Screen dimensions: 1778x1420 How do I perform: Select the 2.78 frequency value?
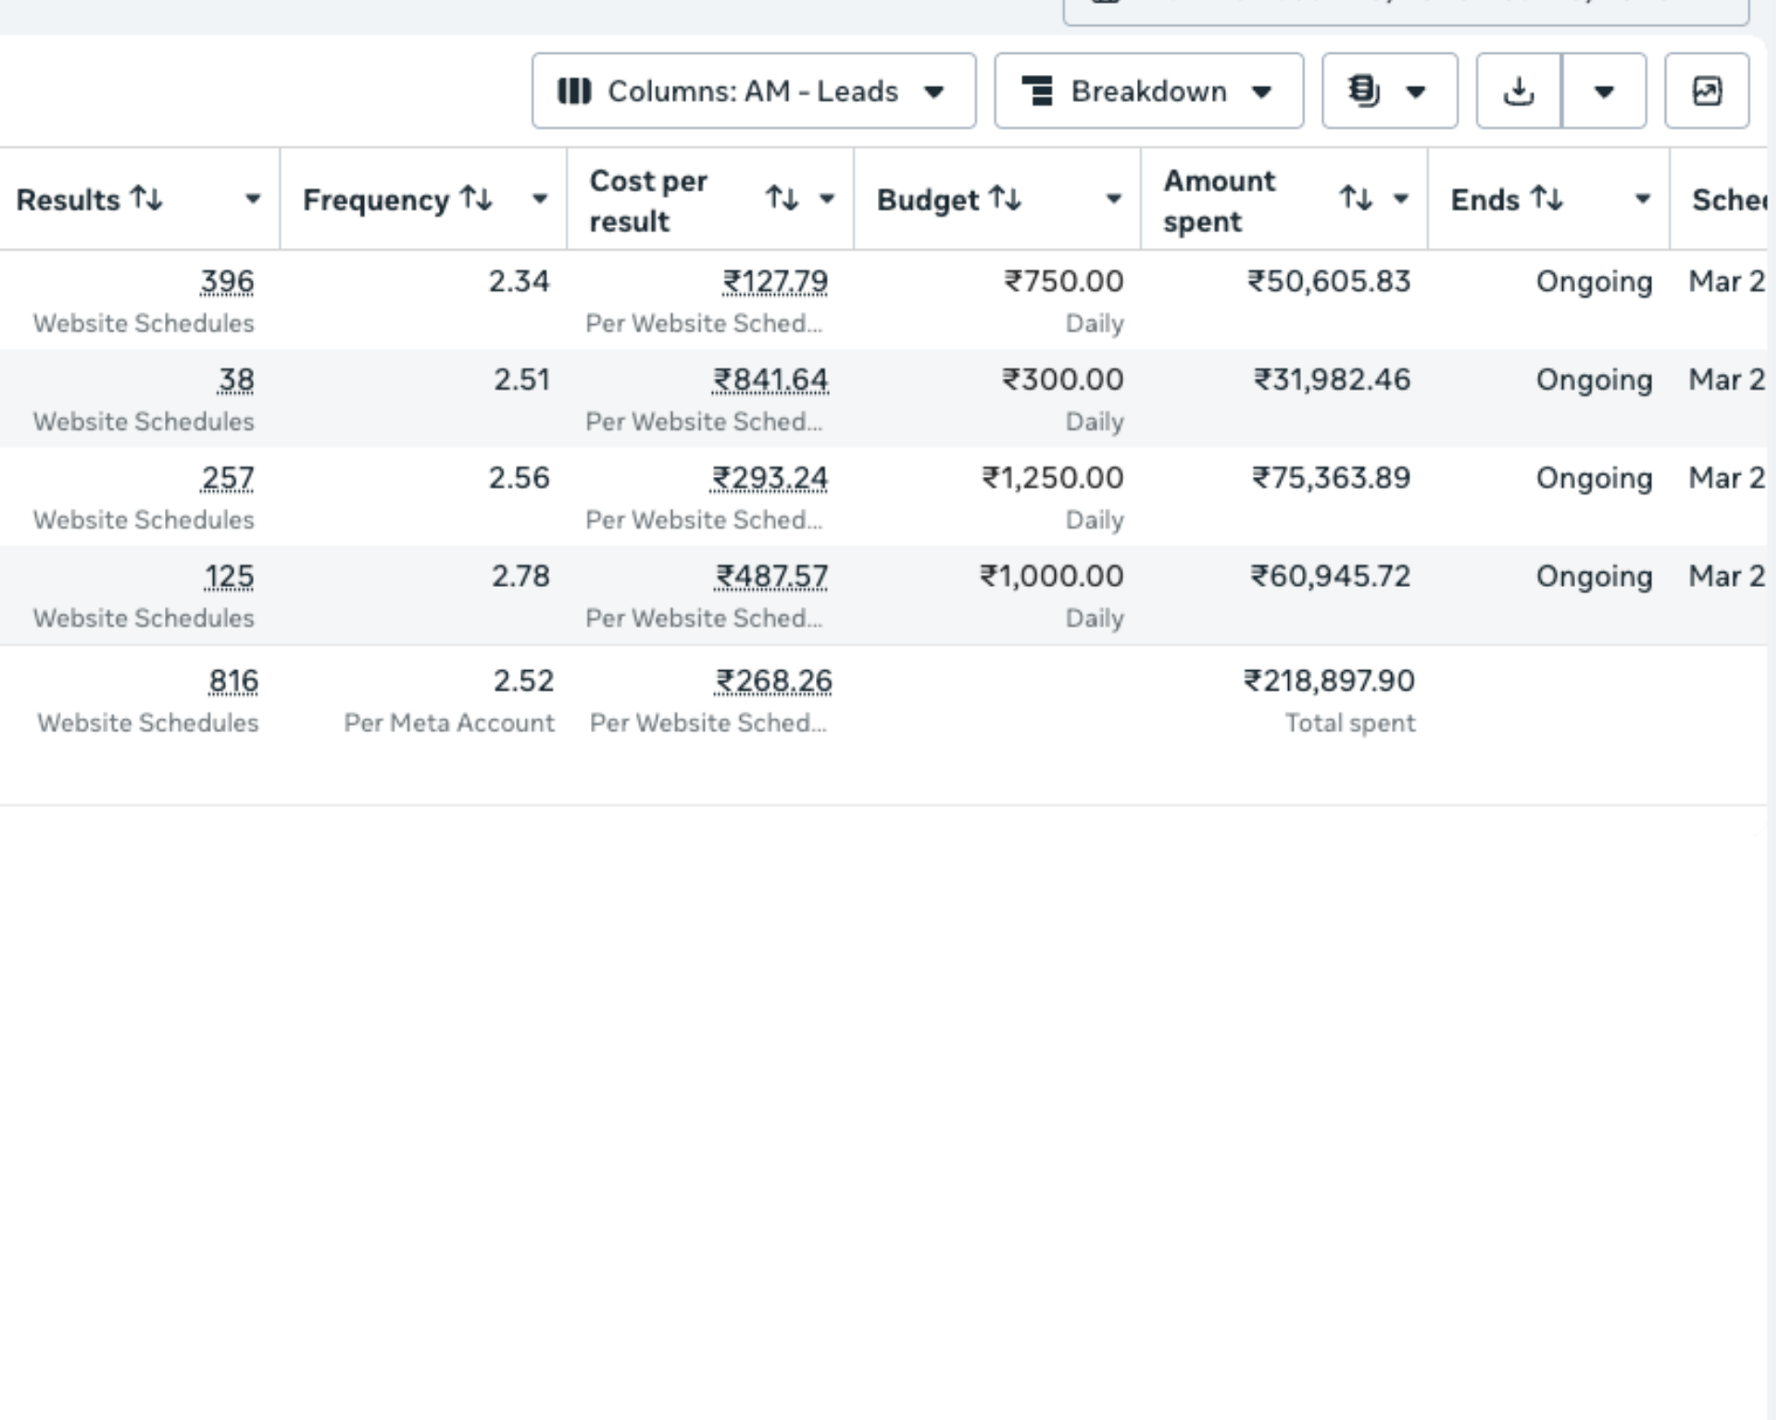point(520,576)
